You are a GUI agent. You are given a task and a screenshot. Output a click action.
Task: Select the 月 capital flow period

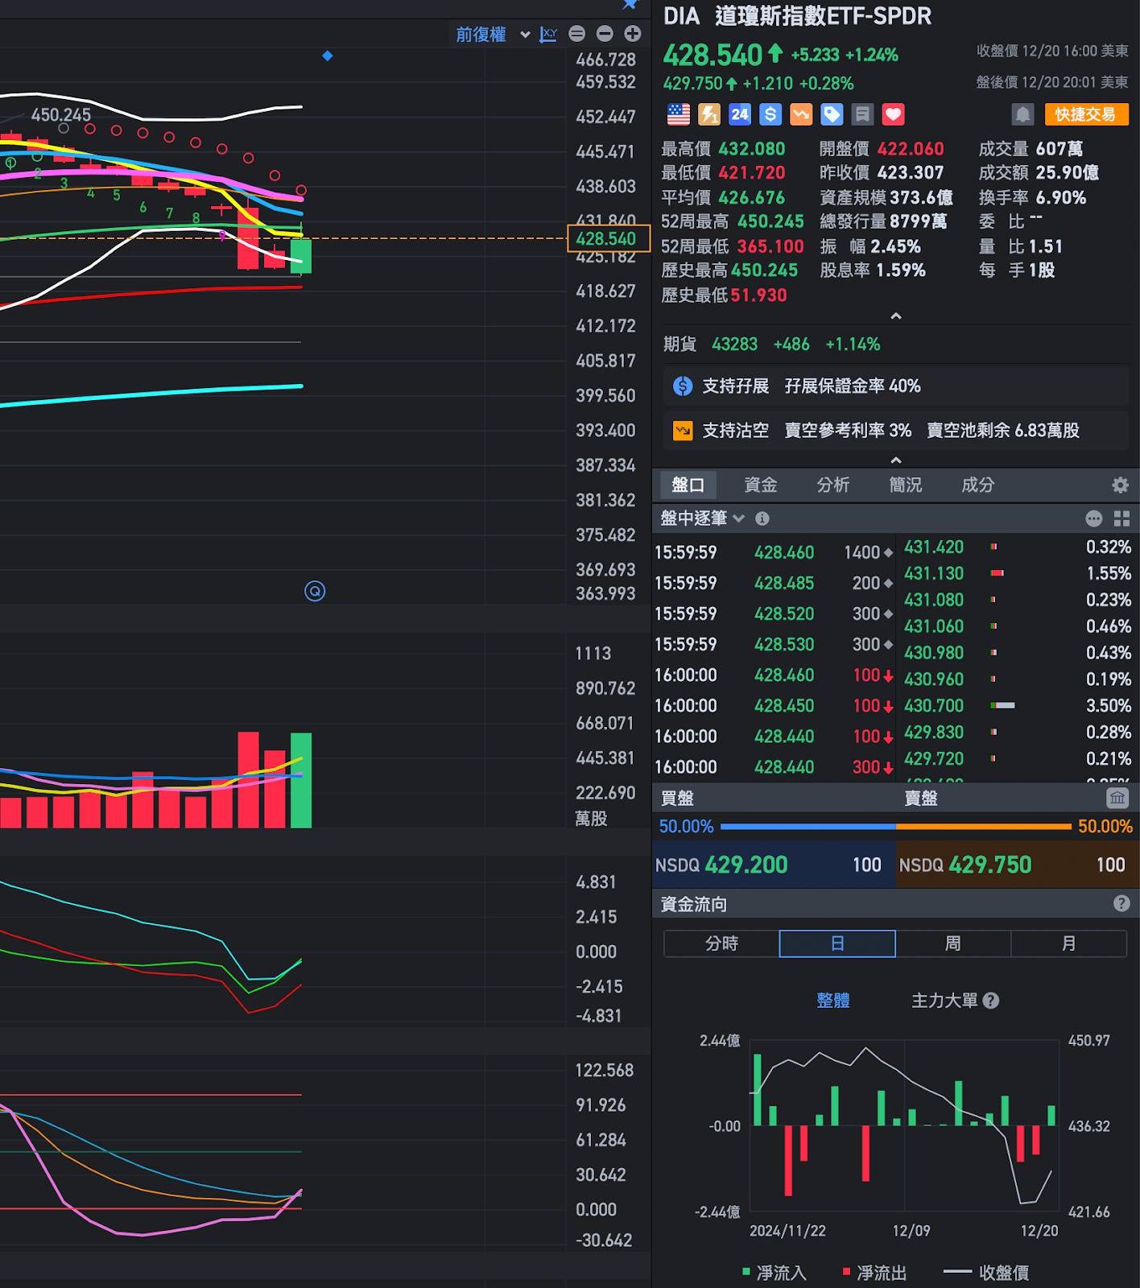tap(1069, 943)
